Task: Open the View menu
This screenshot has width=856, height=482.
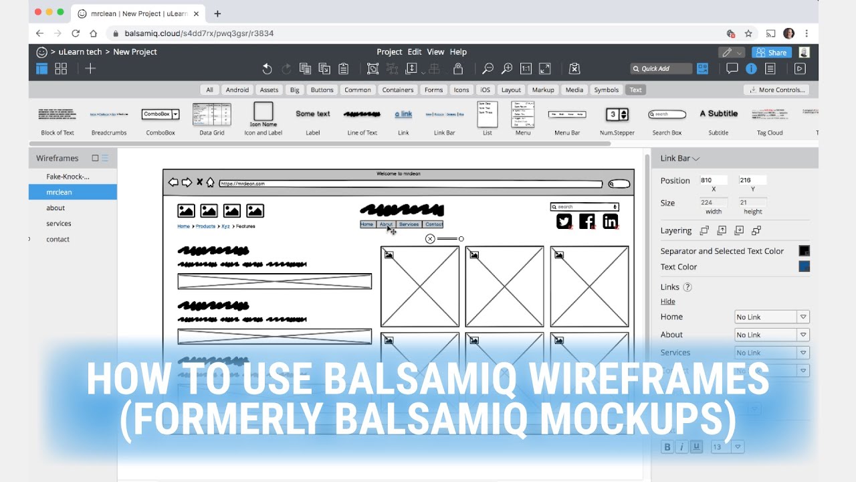Action: 435,52
